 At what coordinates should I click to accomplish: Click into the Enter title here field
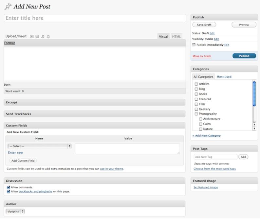pyautogui.click(x=95, y=18)
